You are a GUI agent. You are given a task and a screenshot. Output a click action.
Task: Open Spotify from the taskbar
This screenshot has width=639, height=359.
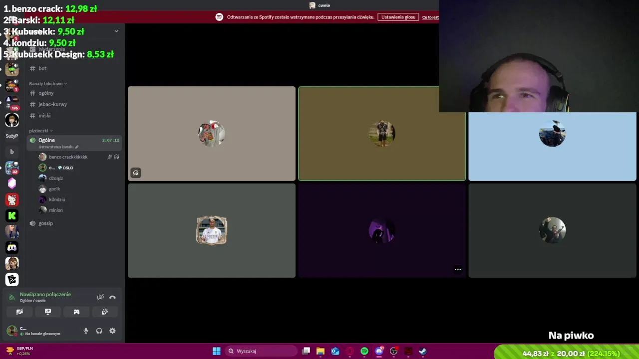pos(364,351)
